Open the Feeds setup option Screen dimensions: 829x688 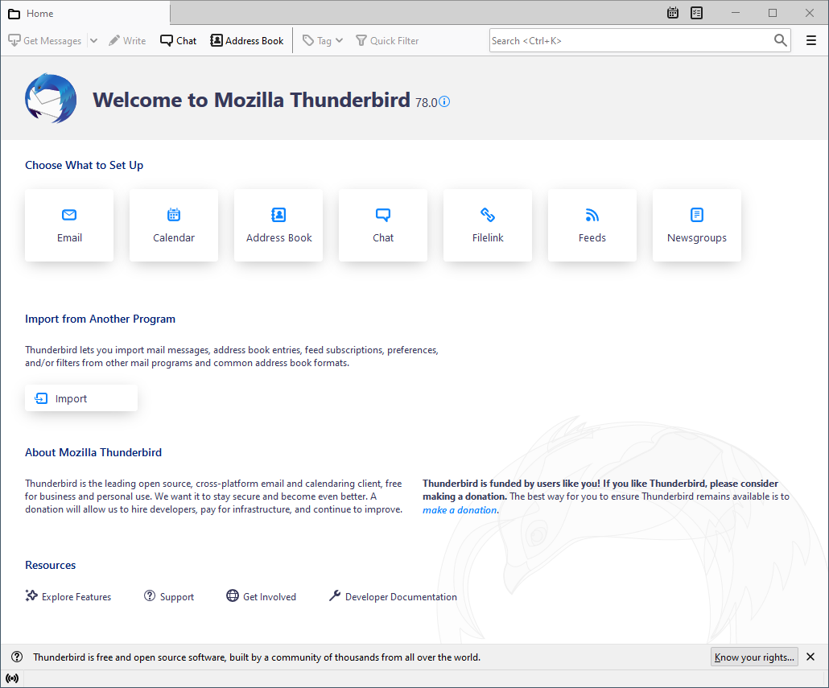pos(592,225)
